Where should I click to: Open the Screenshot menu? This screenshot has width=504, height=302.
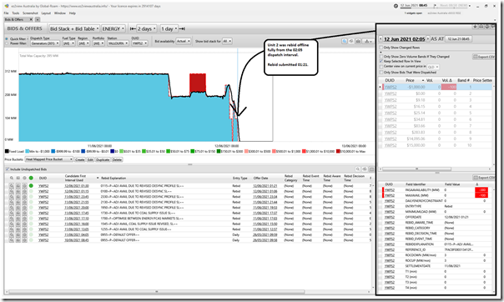click(x=30, y=13)
